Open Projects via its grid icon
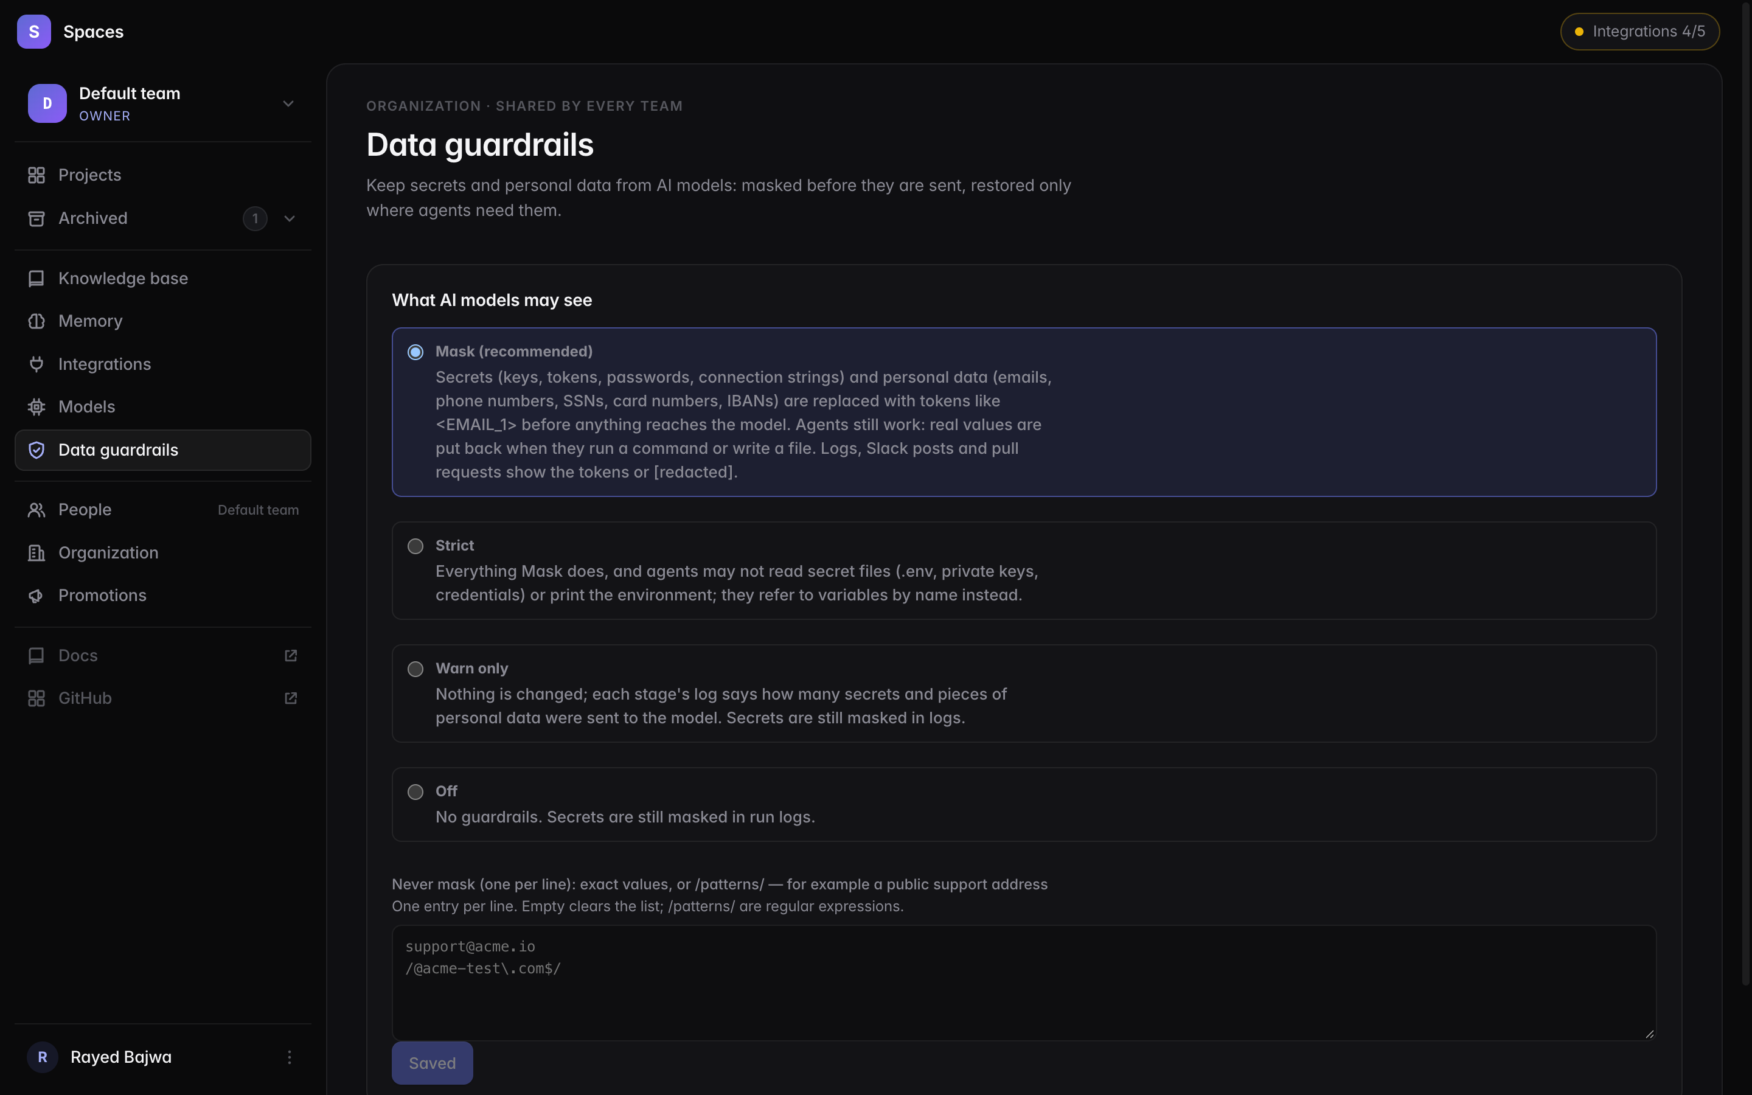 tap(36, 175)
